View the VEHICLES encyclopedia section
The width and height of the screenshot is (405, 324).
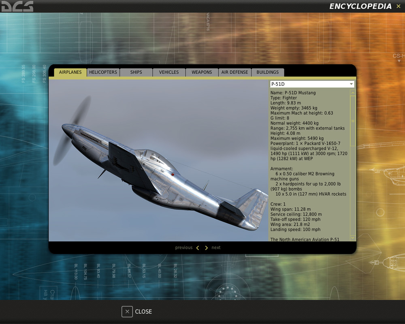168,72
